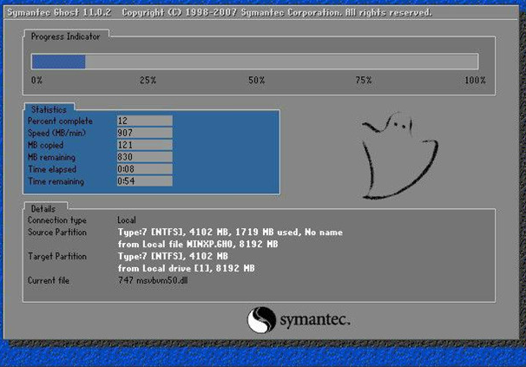Click the MB remaining value field

point(144,157)
